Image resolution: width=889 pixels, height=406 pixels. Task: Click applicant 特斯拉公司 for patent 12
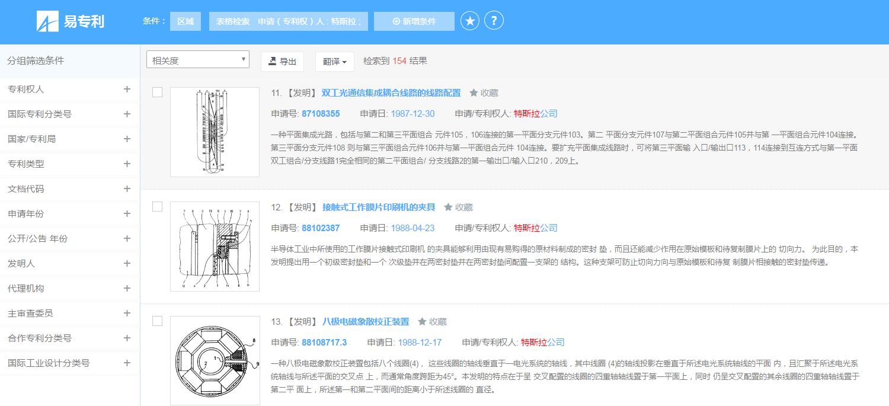[536, 228]
